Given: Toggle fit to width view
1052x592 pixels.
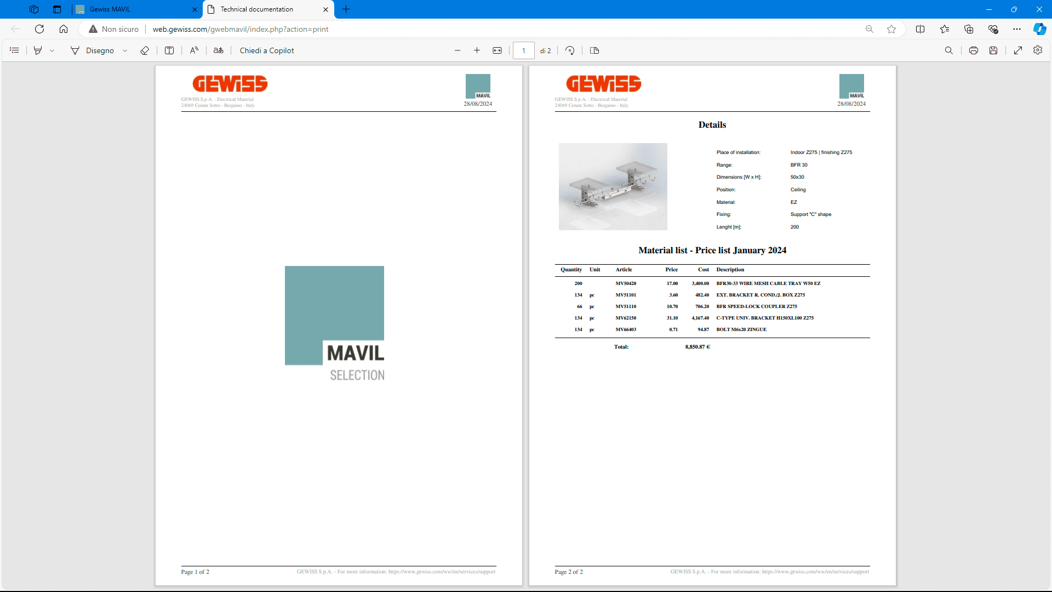Looking at the screenshot, I should (498, 50).
